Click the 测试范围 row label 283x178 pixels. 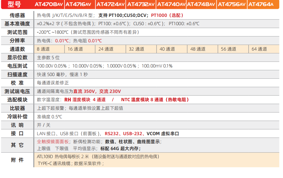tap(17, 32)
